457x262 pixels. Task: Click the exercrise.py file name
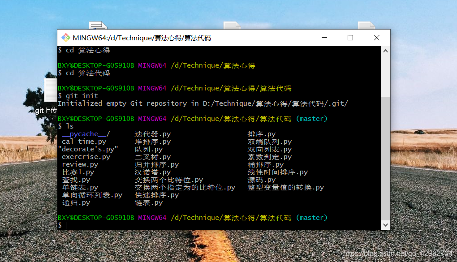[x=86, y=157]
